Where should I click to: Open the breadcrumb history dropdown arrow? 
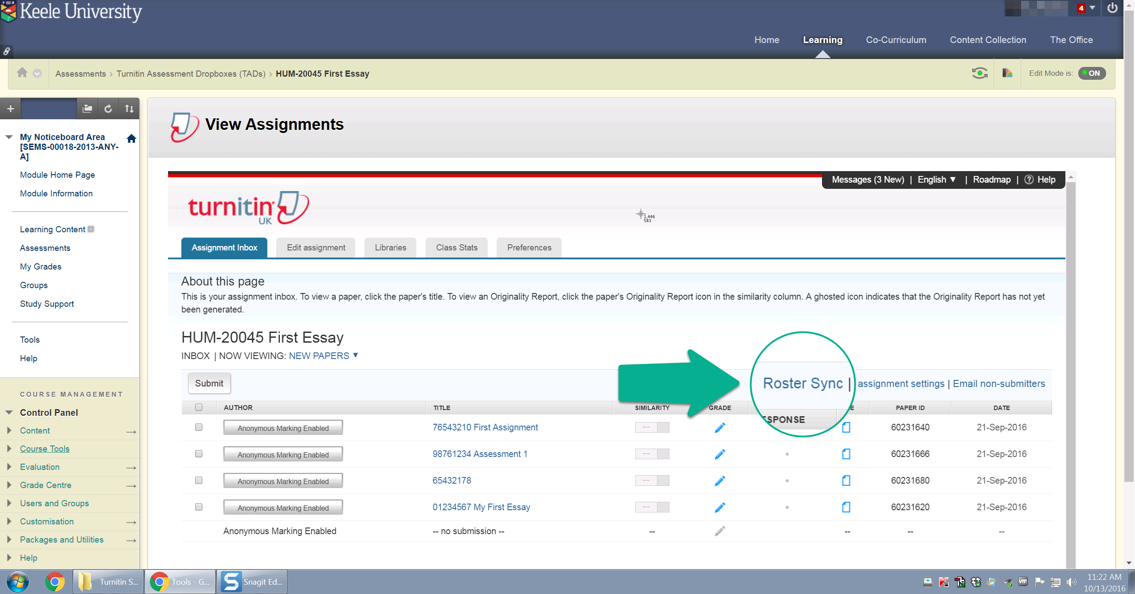point(37,74)
